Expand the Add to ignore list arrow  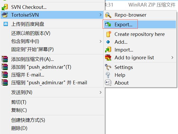(x=172, y=58)
